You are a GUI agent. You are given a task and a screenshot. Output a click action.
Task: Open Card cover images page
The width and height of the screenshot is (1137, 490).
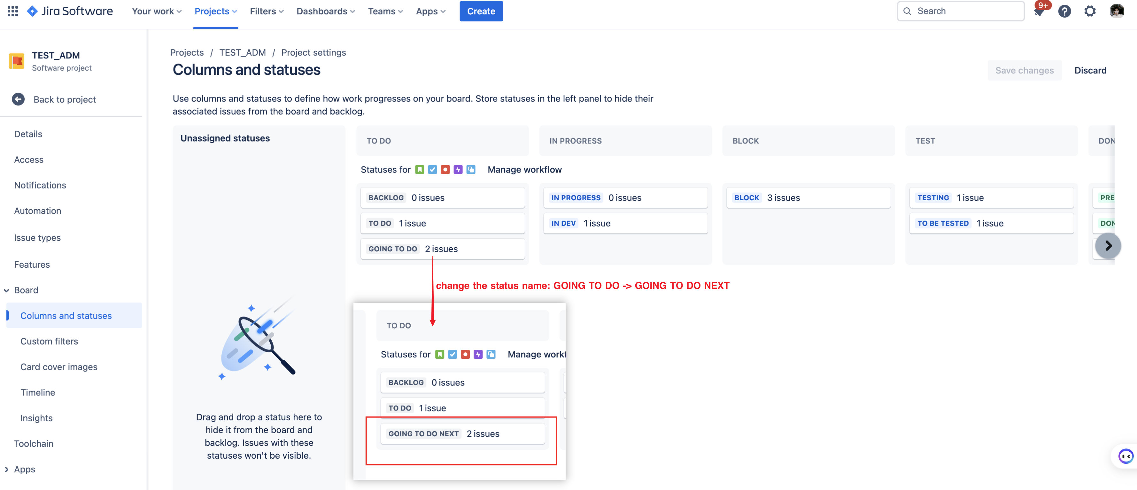point(59,367)
